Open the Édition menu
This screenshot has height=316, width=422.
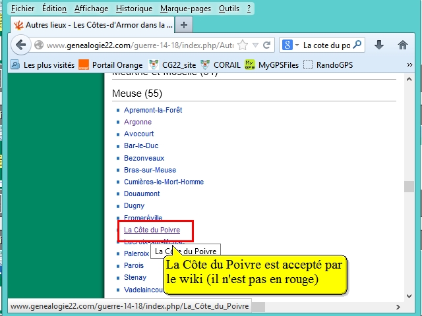54,9
